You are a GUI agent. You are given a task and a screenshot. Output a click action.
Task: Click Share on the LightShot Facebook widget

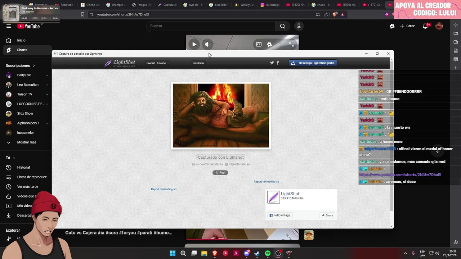[327, 215]
